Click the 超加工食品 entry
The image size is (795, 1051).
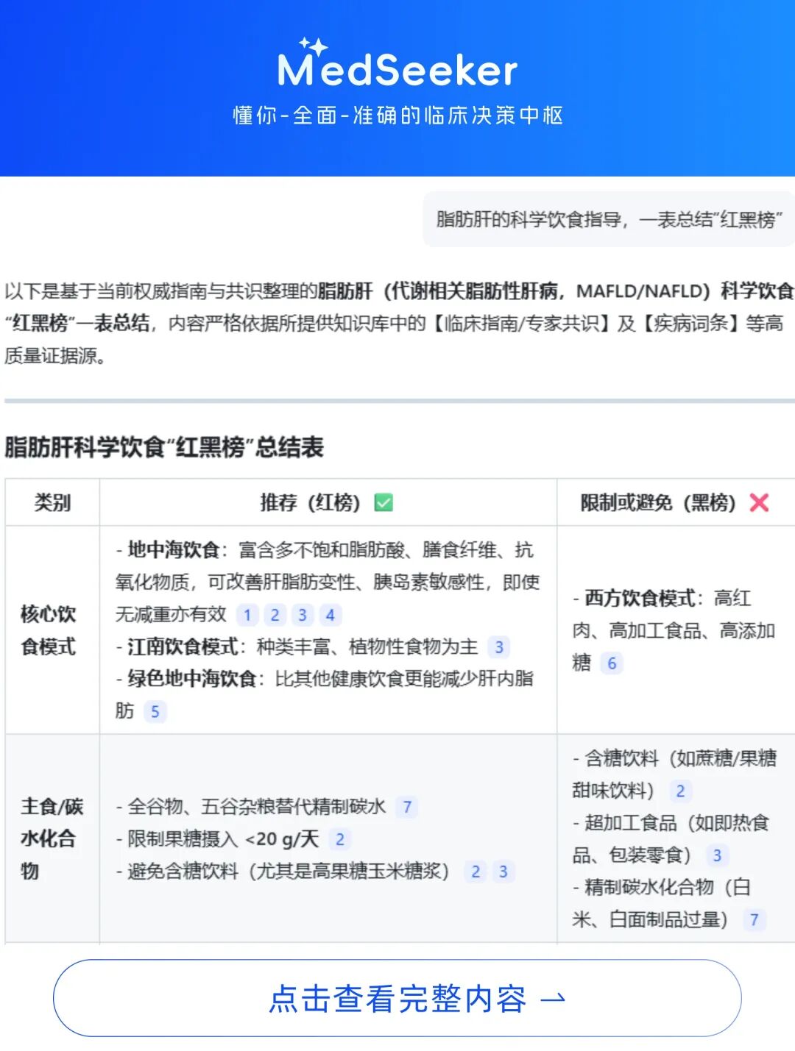pos(671,839)
